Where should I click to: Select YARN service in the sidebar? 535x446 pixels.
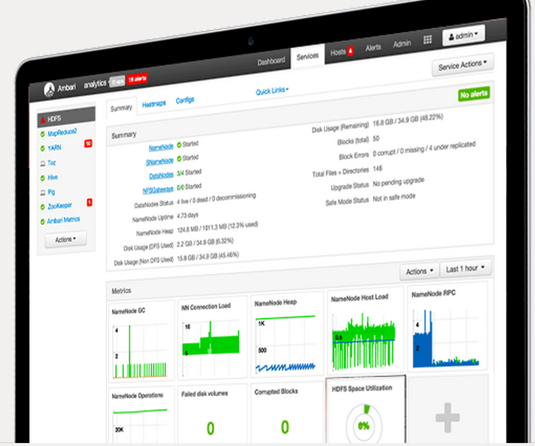tap(55, 148)
